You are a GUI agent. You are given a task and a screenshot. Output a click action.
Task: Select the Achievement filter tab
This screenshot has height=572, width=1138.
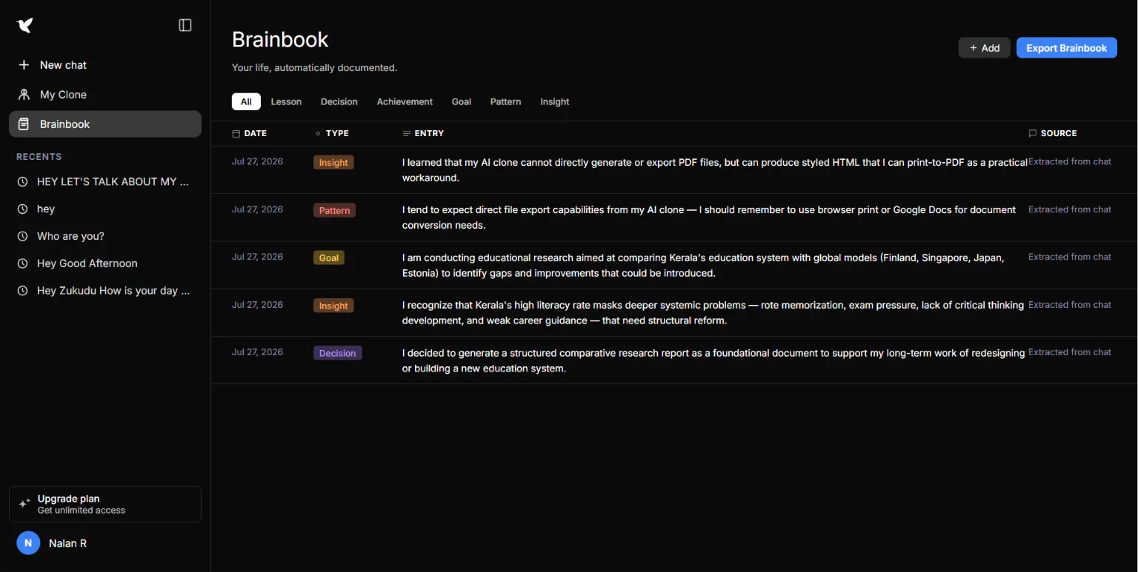coord(405,101)
